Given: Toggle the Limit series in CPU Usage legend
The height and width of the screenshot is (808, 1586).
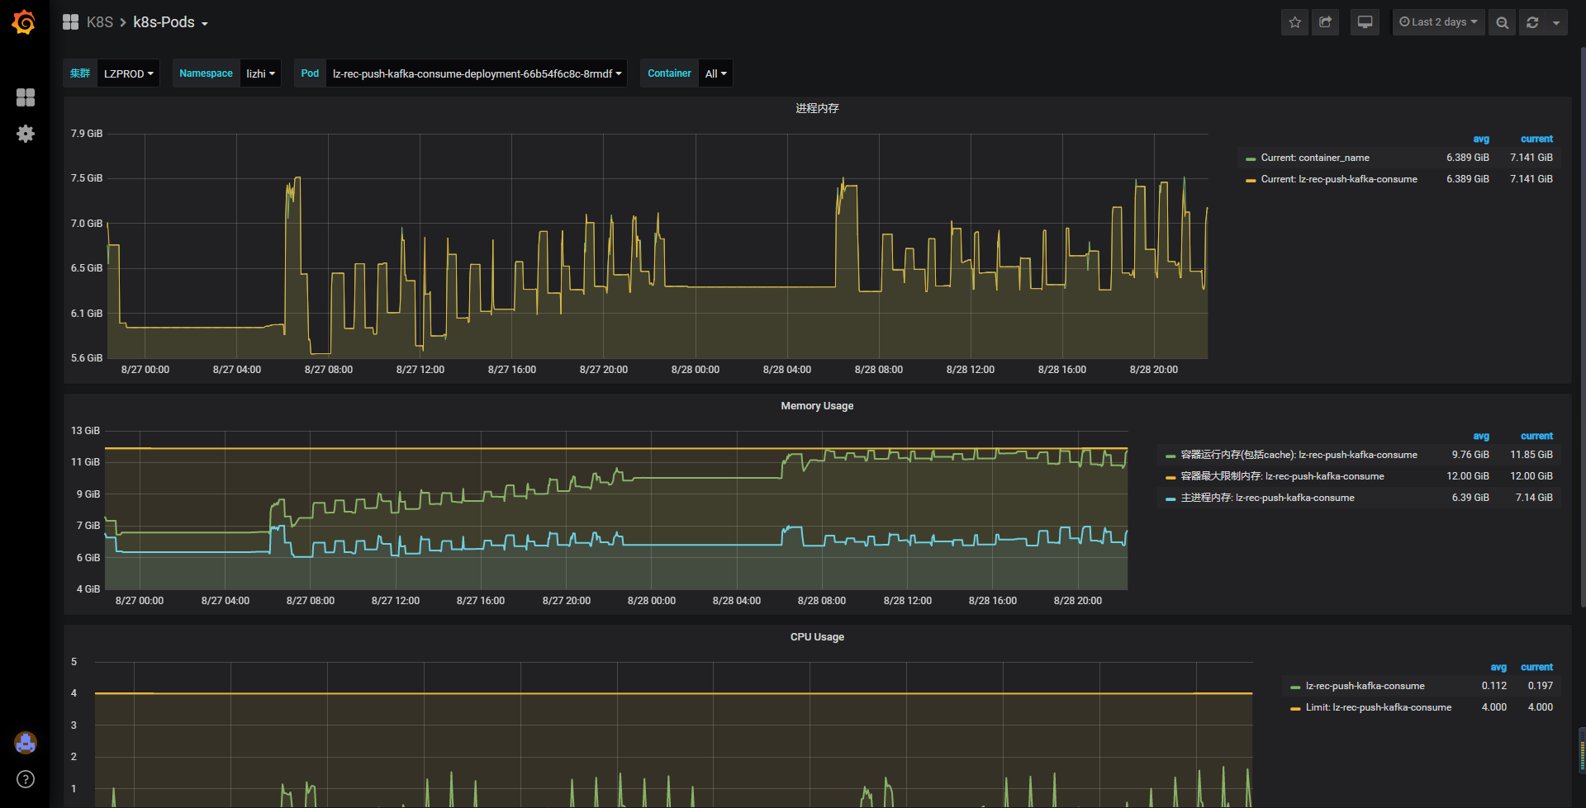Looking at the screenshot, I should click(x=1371, y=707).
